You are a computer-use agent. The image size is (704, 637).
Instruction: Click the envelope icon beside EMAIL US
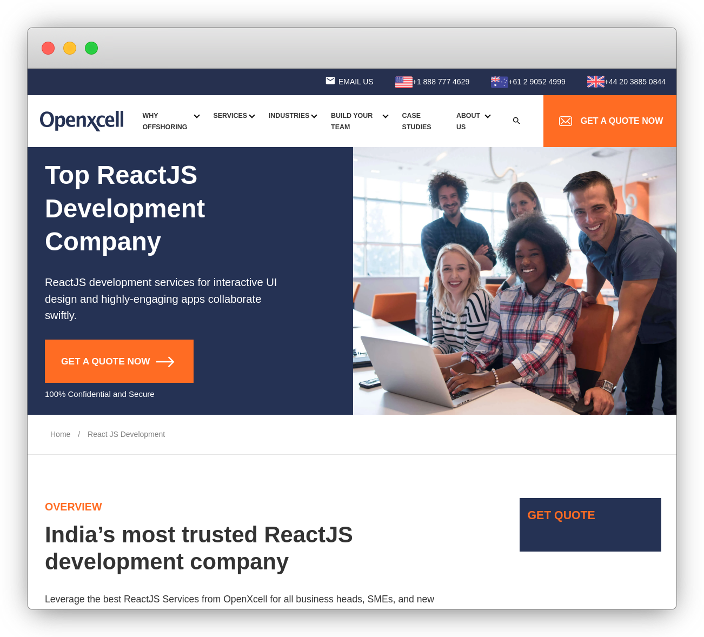330,81
